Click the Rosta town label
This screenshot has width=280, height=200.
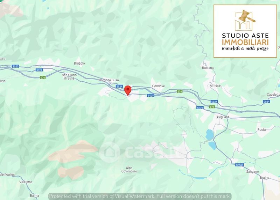click(x=261, y=129)
